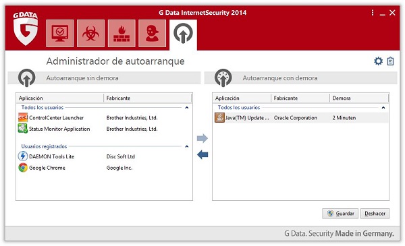Screen dimensions: 405x246
Task: Open the Firewall tab with brick wall icon
Action: click(122, 33)
